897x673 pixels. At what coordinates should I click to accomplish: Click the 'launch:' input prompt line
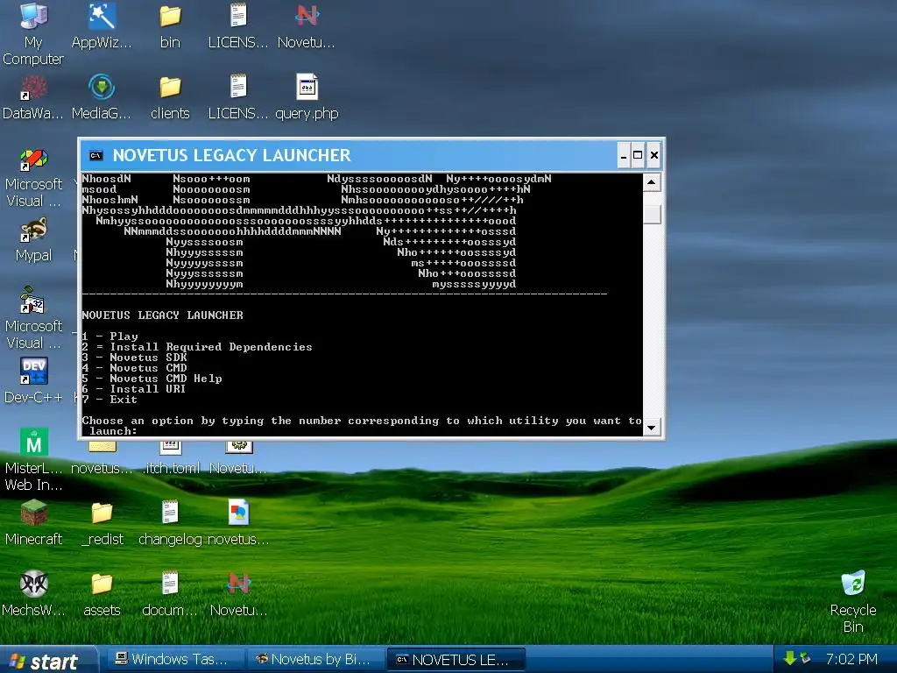click(x=113, y=431)
